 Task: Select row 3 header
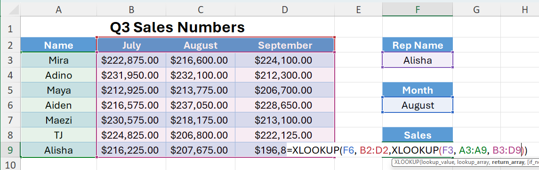point(10,60)
